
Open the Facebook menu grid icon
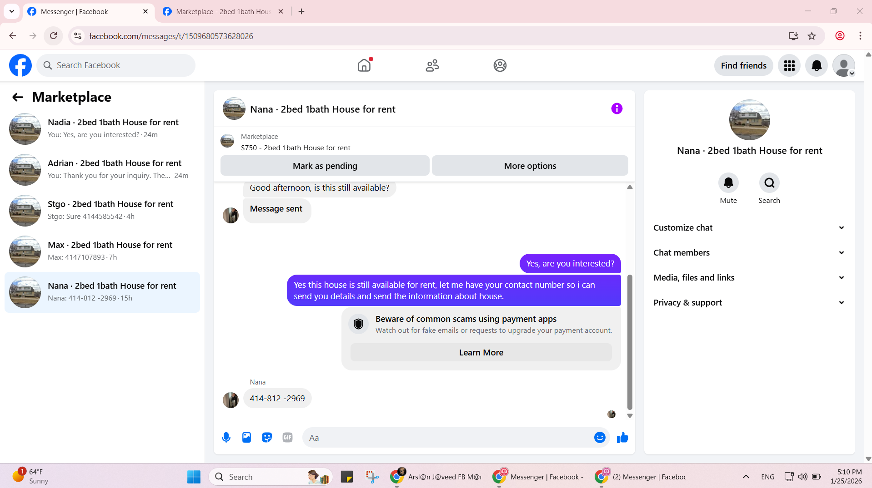(x=789, y=65)
